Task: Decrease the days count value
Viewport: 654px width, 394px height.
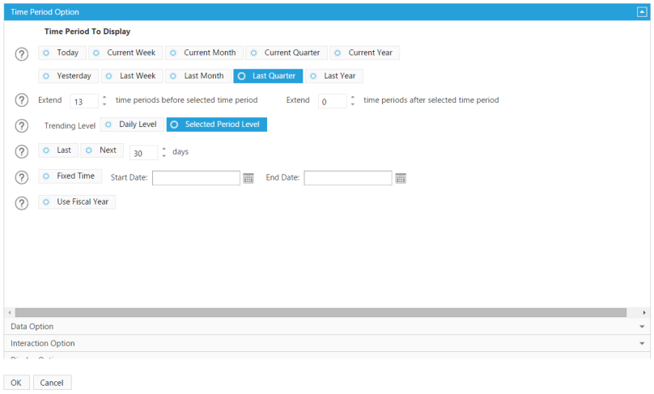Action: (164, 155)
